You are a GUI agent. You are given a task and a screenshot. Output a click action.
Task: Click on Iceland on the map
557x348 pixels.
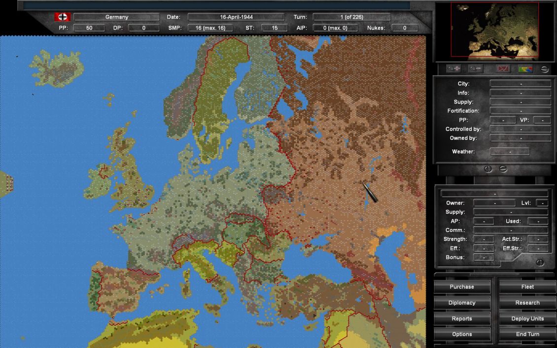(x=57, y=68)
